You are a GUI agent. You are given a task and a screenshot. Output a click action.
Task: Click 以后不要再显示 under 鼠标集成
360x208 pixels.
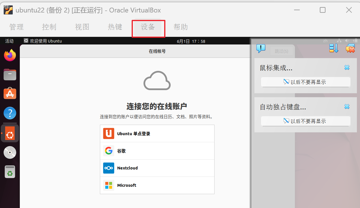pos(305,82)
